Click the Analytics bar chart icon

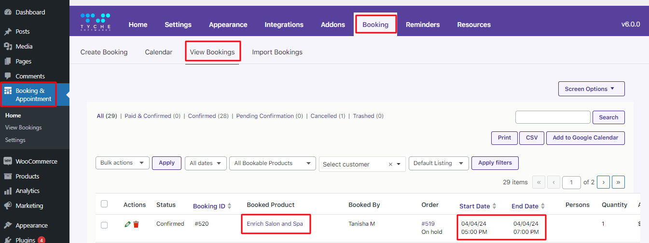coord(8,191)
